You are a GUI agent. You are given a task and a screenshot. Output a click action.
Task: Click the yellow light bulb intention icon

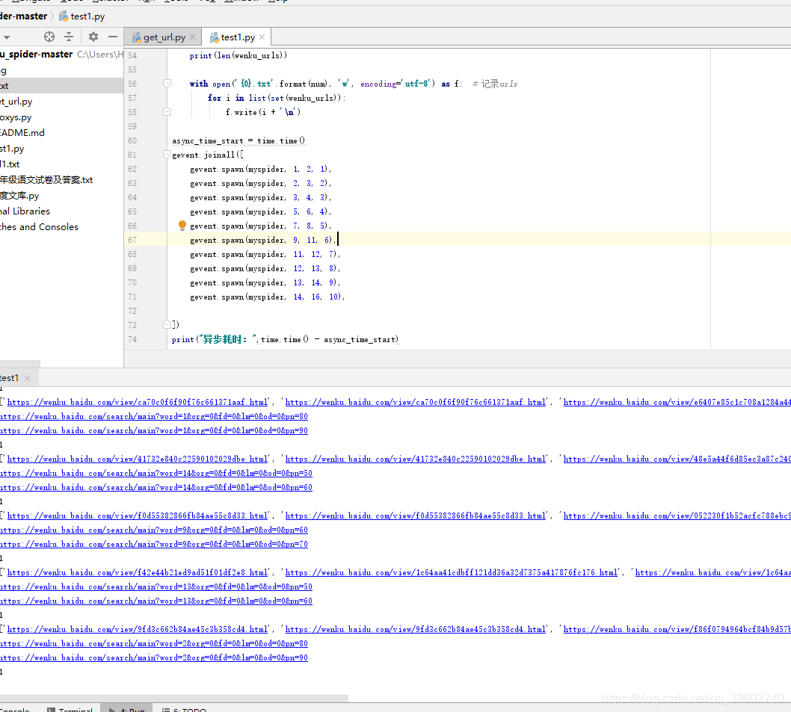coord(182,226)
